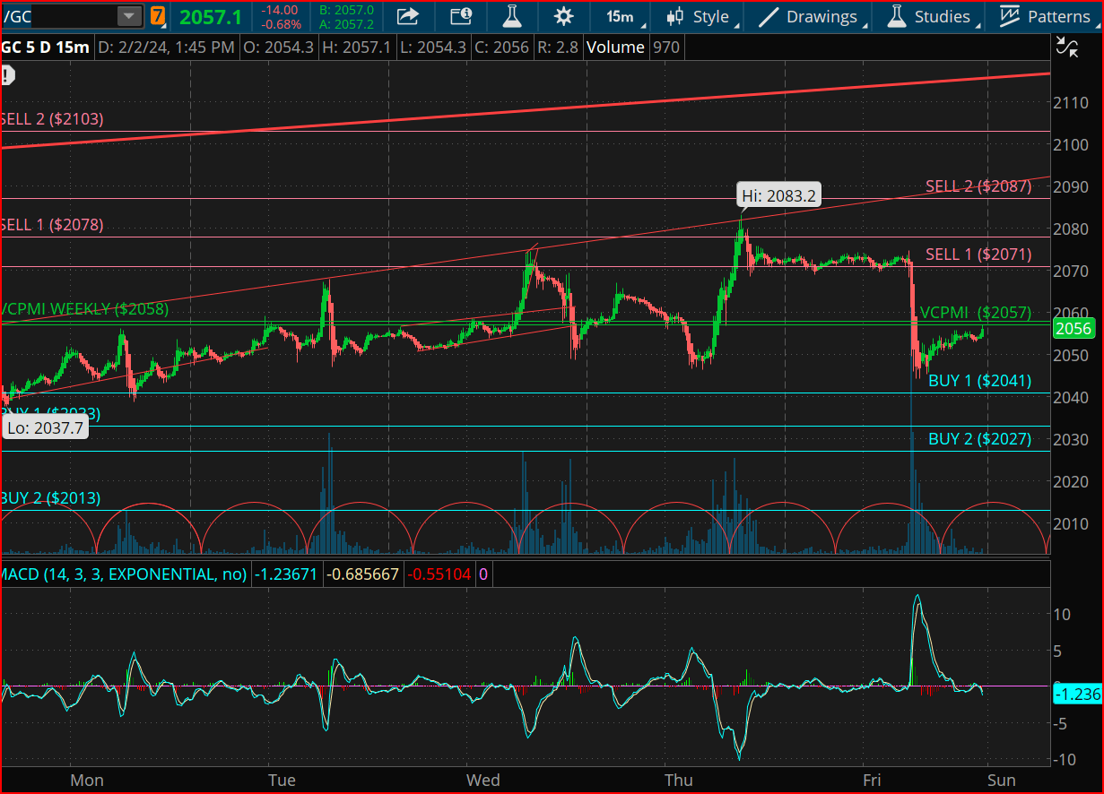
Task: Click the share chart arrow icon
Action: (x=408, y=16)
